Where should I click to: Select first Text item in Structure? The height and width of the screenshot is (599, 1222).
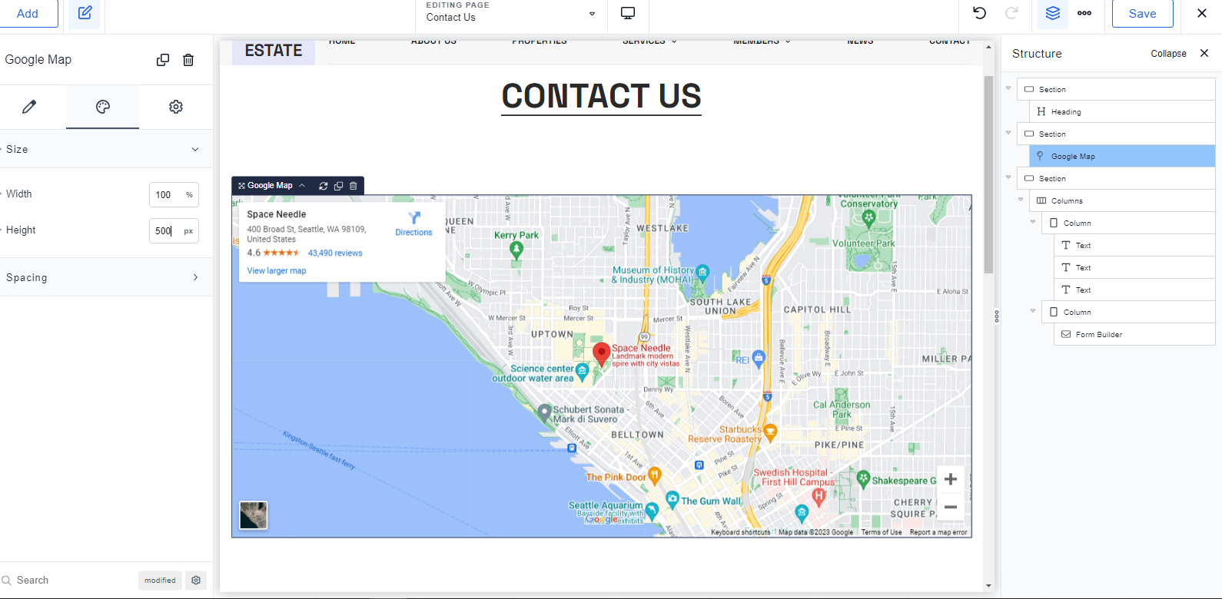pos(1134,245)
